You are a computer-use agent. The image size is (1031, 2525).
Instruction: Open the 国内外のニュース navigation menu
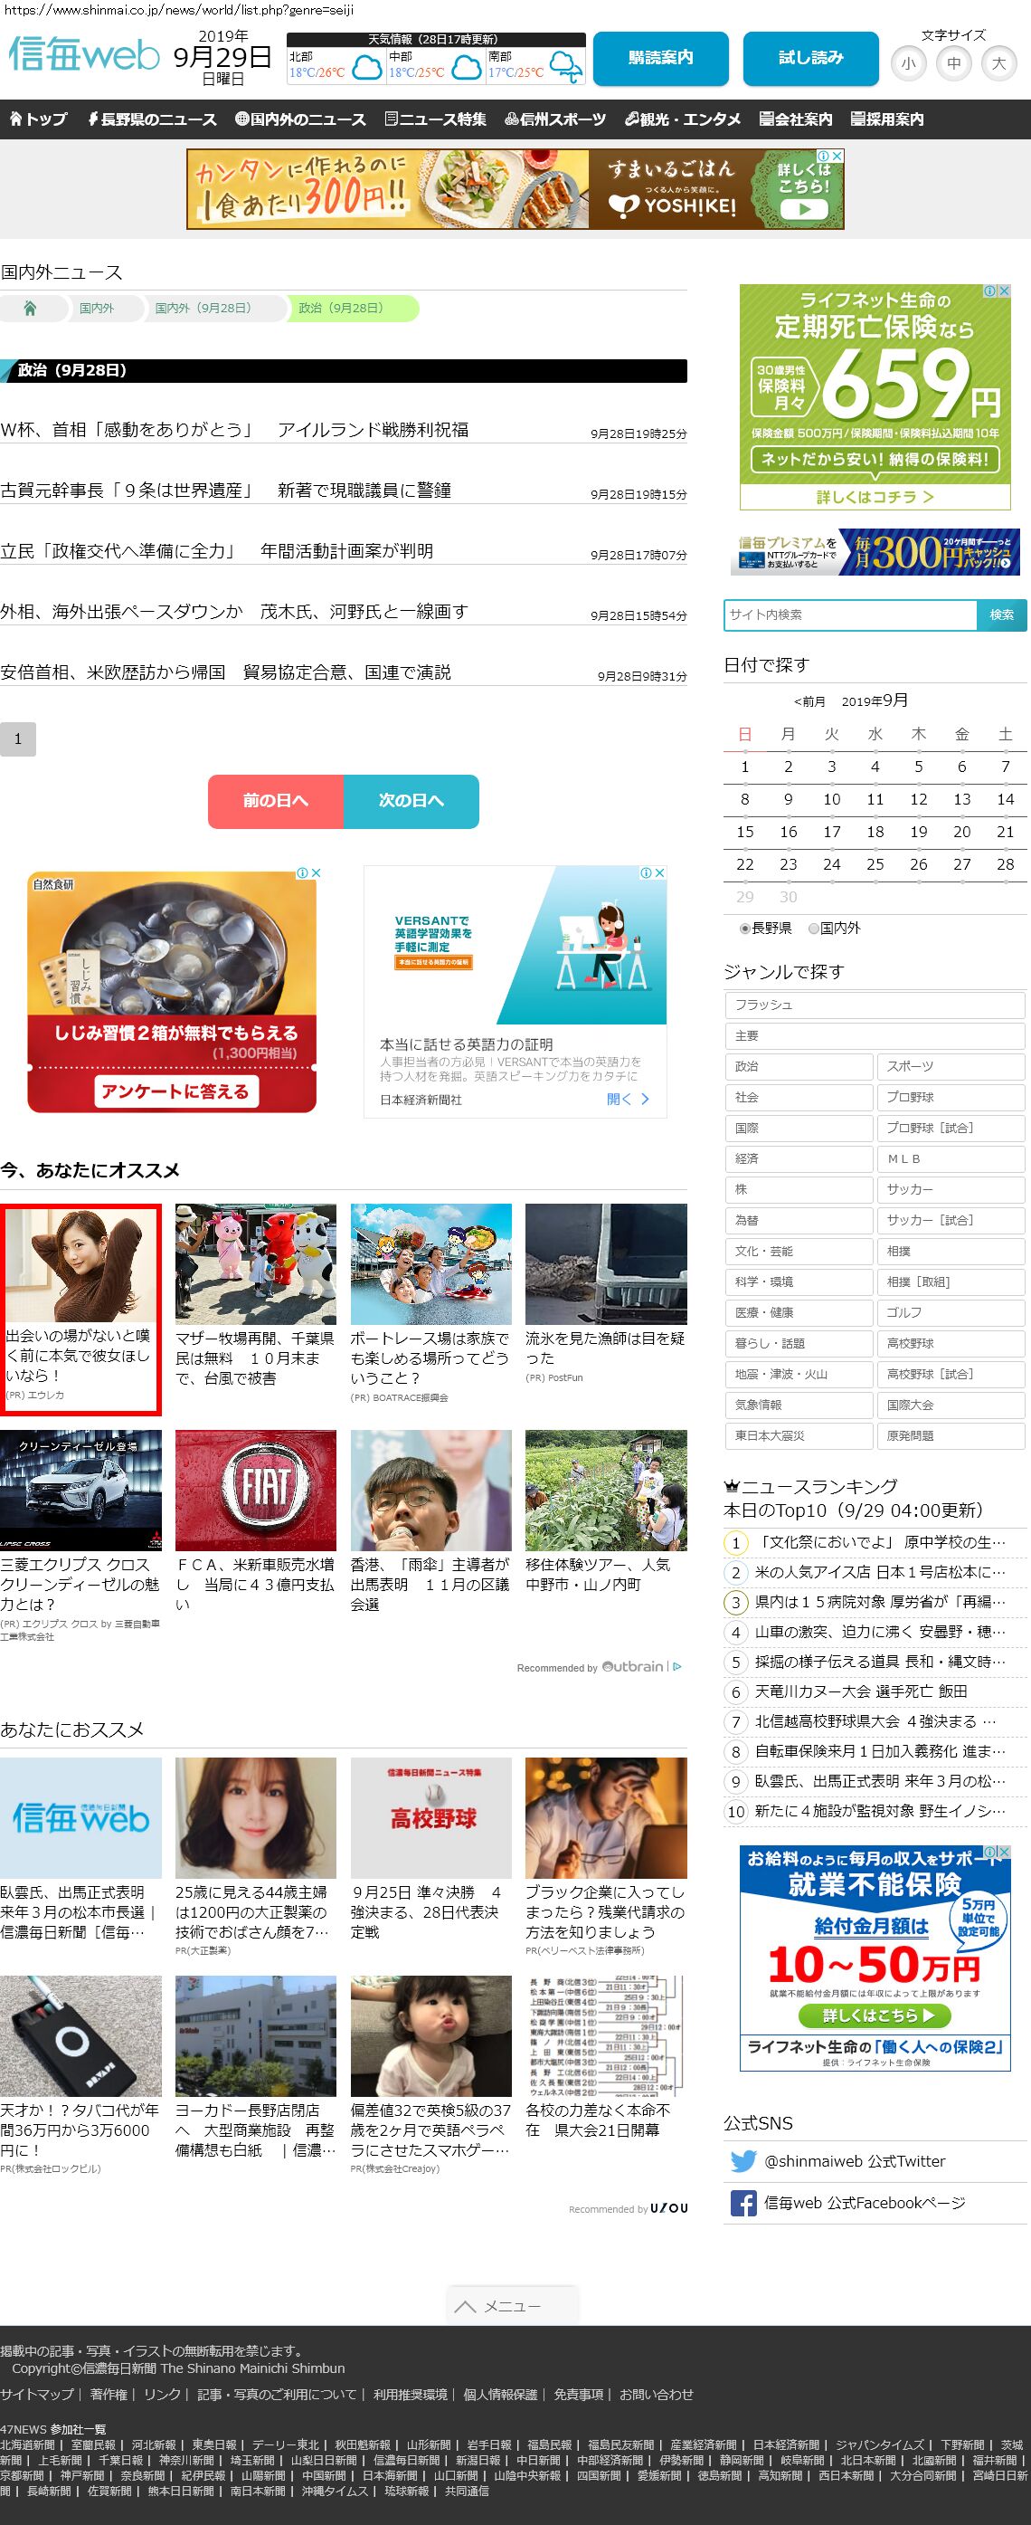coord(300,119)
